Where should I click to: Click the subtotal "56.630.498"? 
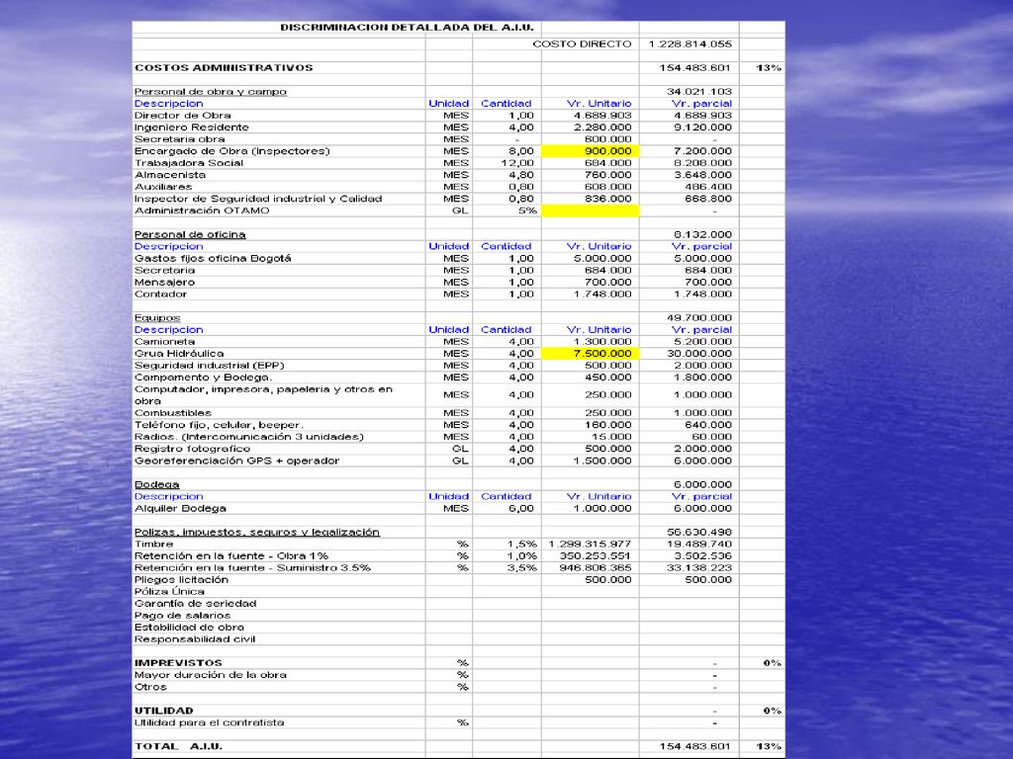(x=699, y=532)
